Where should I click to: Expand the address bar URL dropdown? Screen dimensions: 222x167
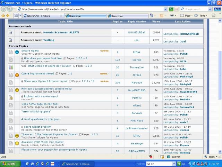point(166,9)
